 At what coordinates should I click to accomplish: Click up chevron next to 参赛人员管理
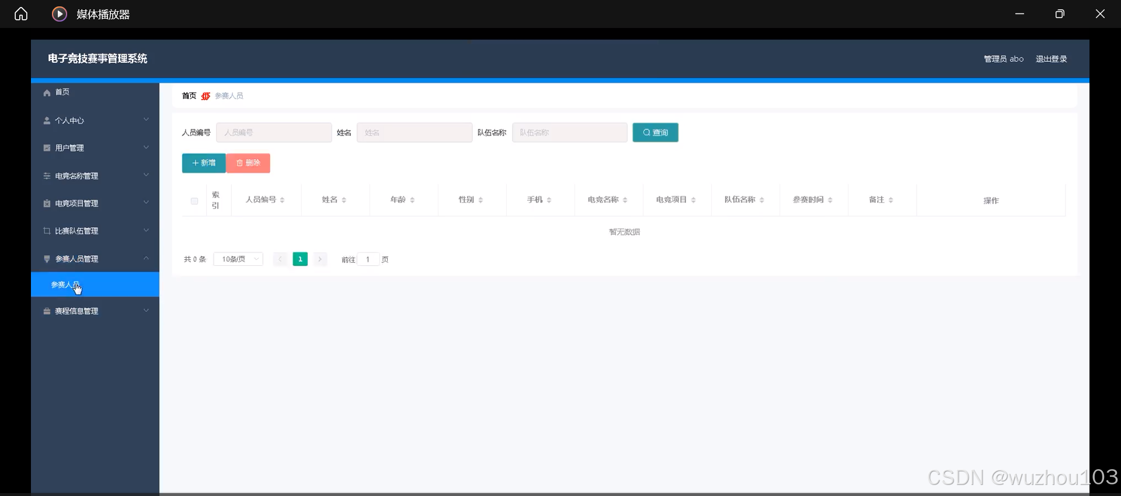pyautogui.click(x=146, y=258)
